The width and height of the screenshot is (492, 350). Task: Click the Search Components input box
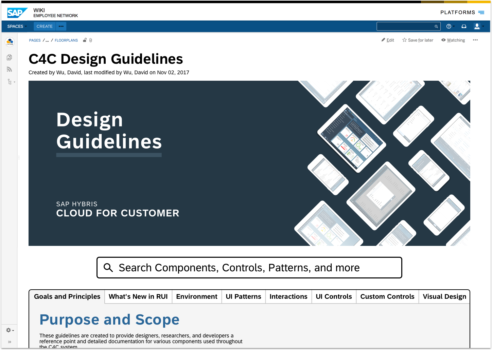click(x=249, y=268)
